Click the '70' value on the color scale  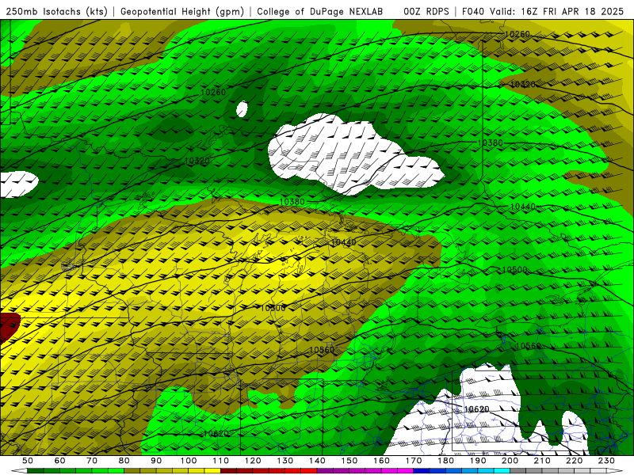92,461
